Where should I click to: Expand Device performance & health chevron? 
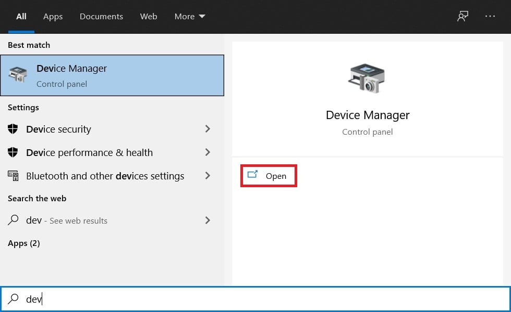tap(208, 152)
